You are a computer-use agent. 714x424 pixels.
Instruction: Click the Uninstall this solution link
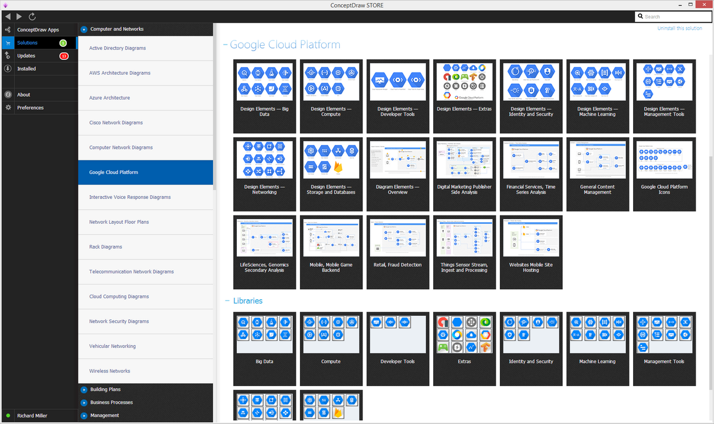679,29
